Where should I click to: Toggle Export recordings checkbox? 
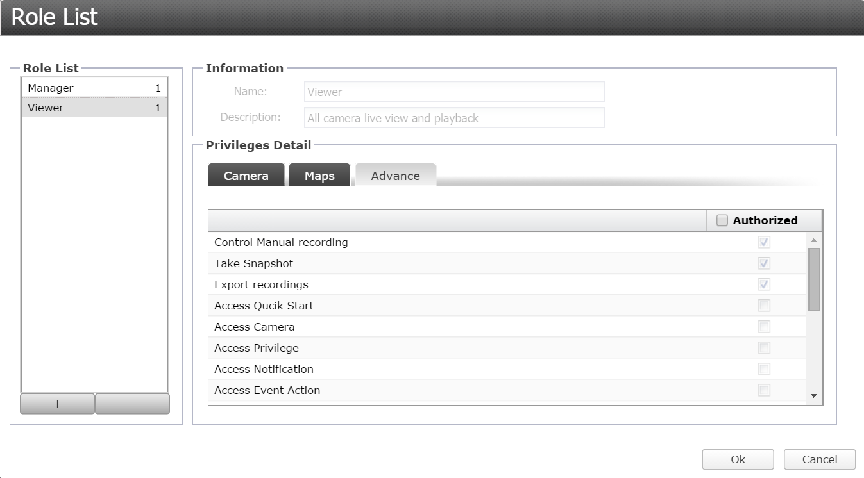coord(764,284)
